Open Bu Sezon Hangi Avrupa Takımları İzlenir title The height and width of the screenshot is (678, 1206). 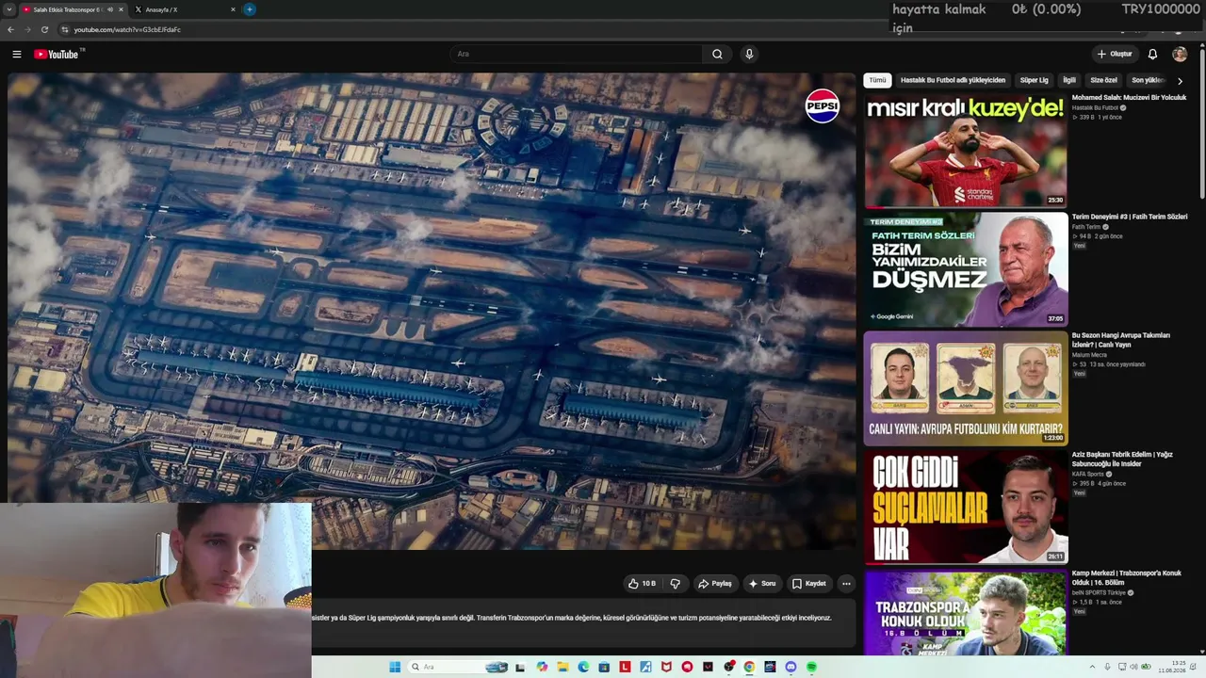(x=1120, y=340)
